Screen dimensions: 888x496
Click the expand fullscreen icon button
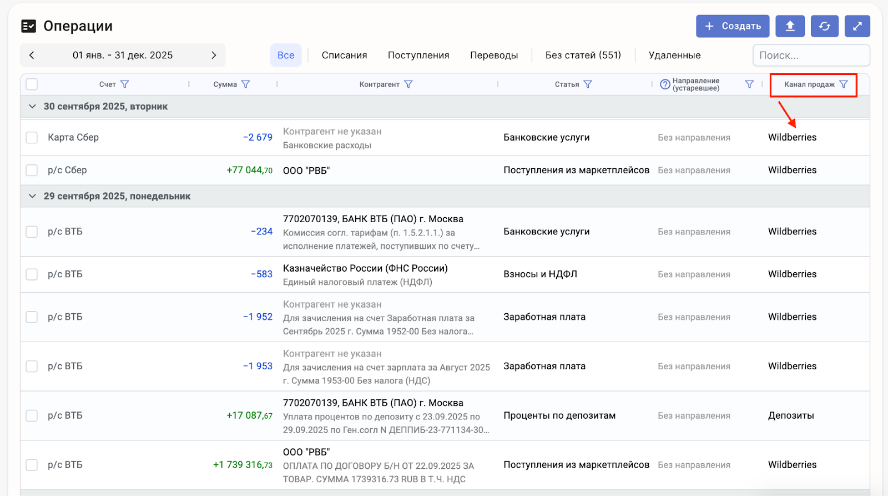pyautogui.click(x=857, y=26)
